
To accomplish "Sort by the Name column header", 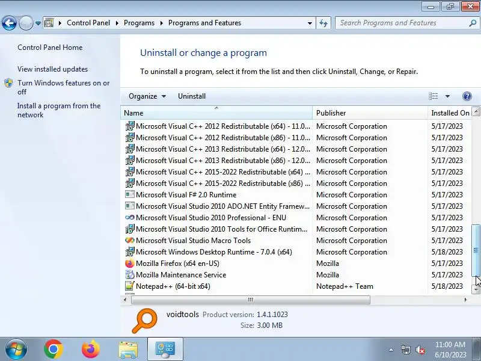I will [216, 113].
